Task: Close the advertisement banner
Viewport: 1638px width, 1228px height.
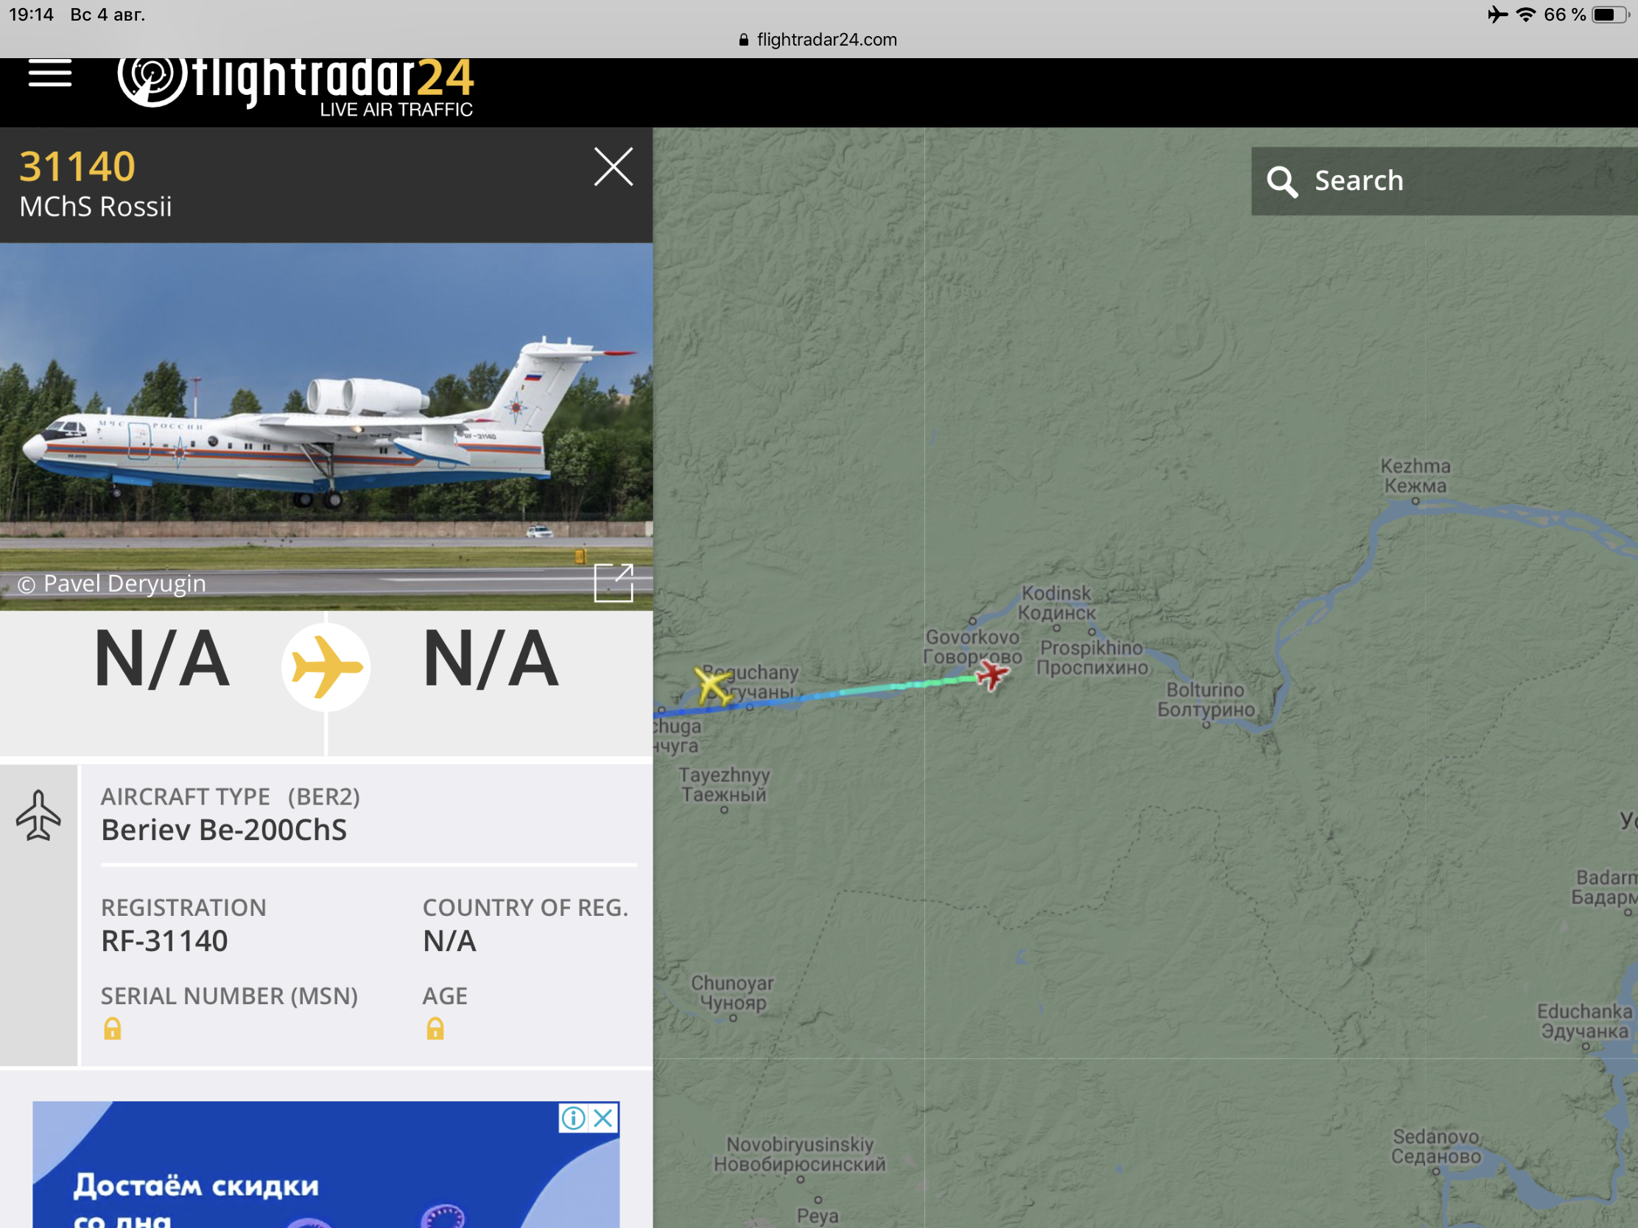Action: coord(603,1117)
